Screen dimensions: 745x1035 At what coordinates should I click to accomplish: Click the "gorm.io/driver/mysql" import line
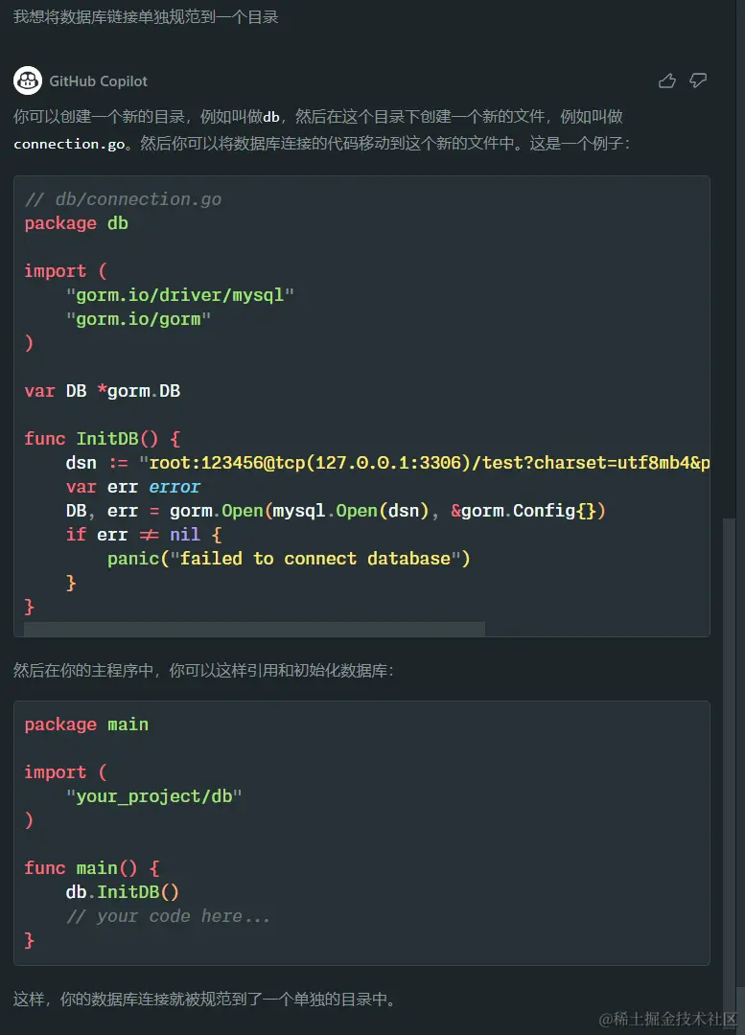(179, 295)
